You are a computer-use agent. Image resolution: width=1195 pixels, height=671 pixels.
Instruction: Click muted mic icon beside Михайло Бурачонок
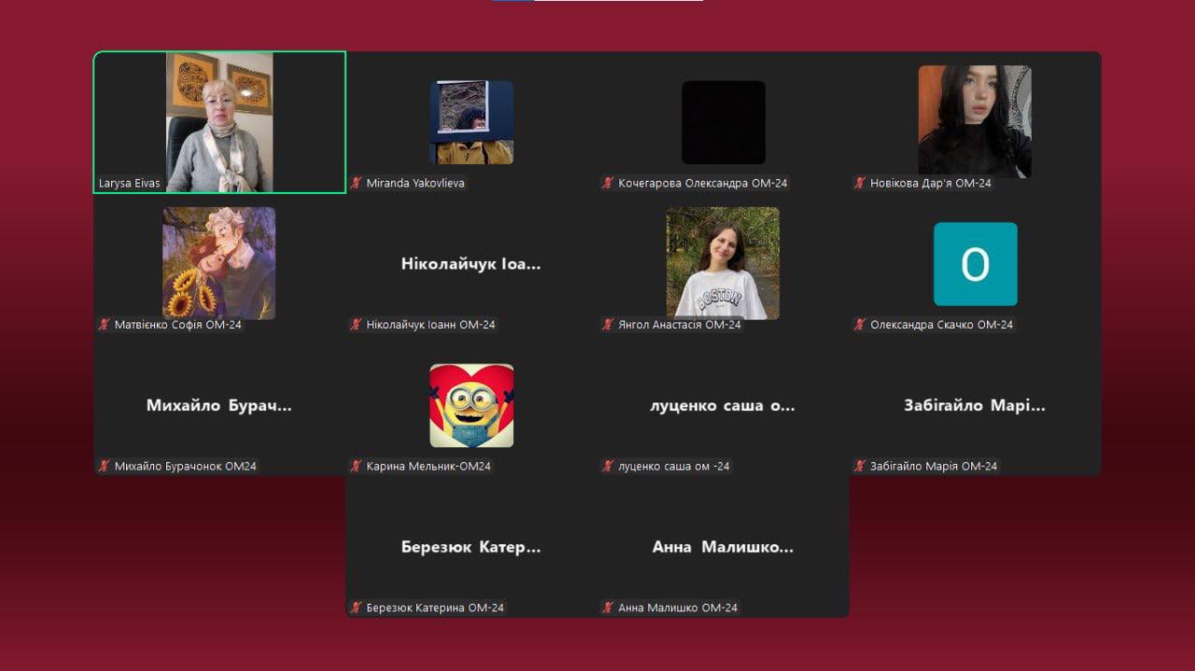(105, 466)
